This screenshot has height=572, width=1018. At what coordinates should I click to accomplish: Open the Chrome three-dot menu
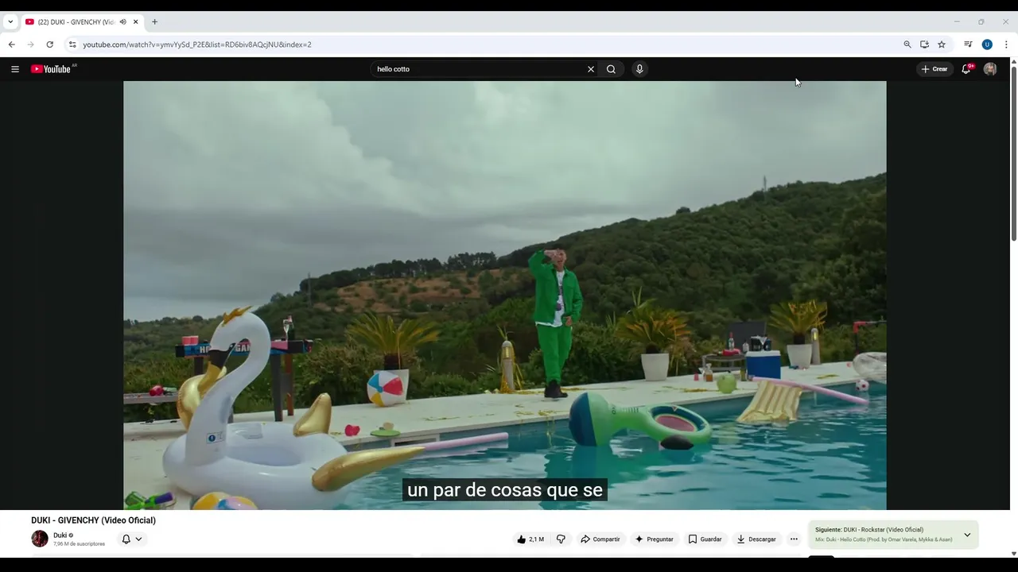(x=1006, y=44)
